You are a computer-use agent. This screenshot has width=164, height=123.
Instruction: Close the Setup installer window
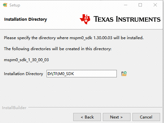tap(155, 5)
